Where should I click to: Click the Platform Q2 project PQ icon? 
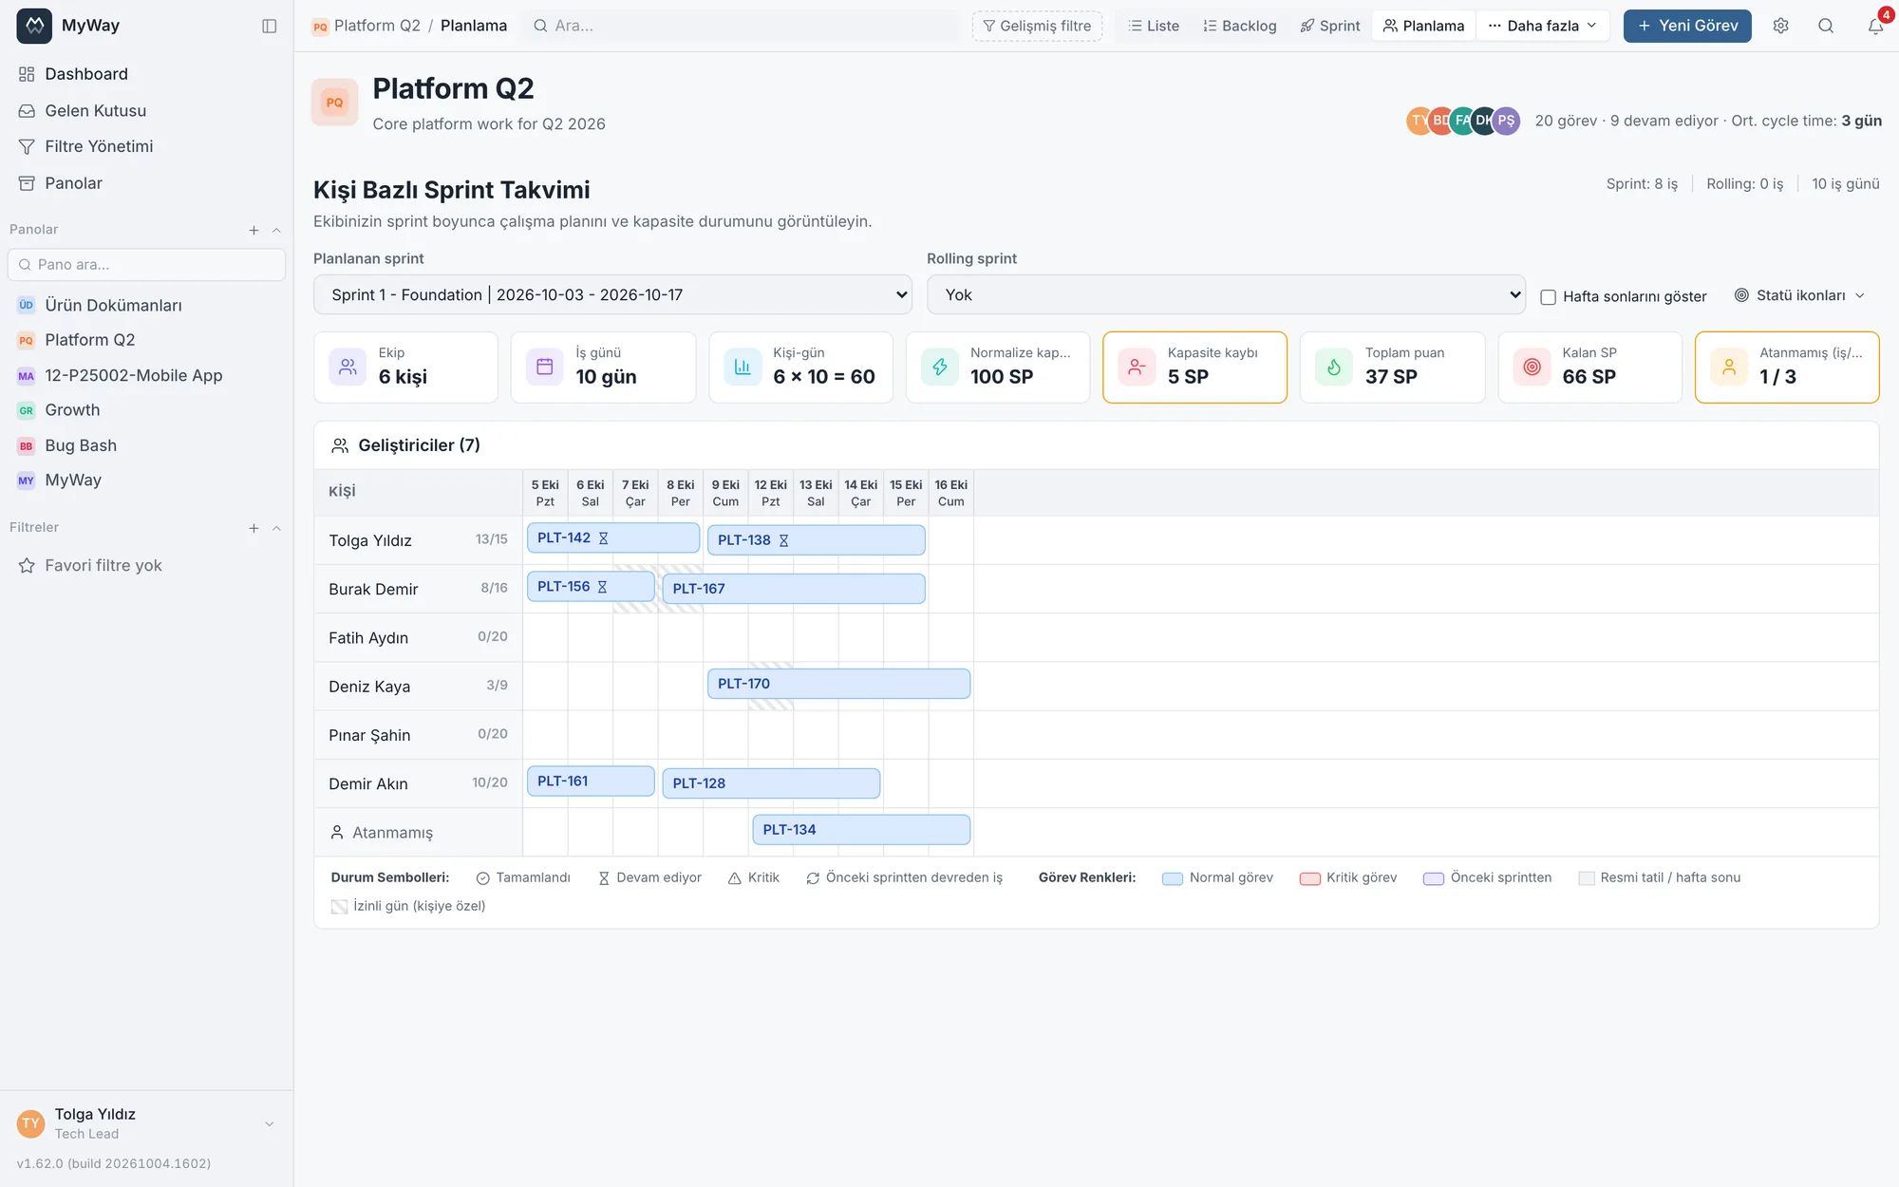[x=334, y=103]
